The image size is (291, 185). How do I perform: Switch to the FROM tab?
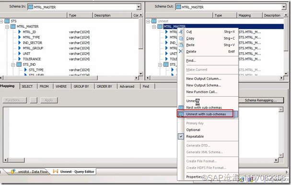click(x=44, y=86)
